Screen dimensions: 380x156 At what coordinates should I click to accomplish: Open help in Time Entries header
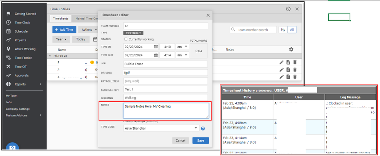coord(288,9)
